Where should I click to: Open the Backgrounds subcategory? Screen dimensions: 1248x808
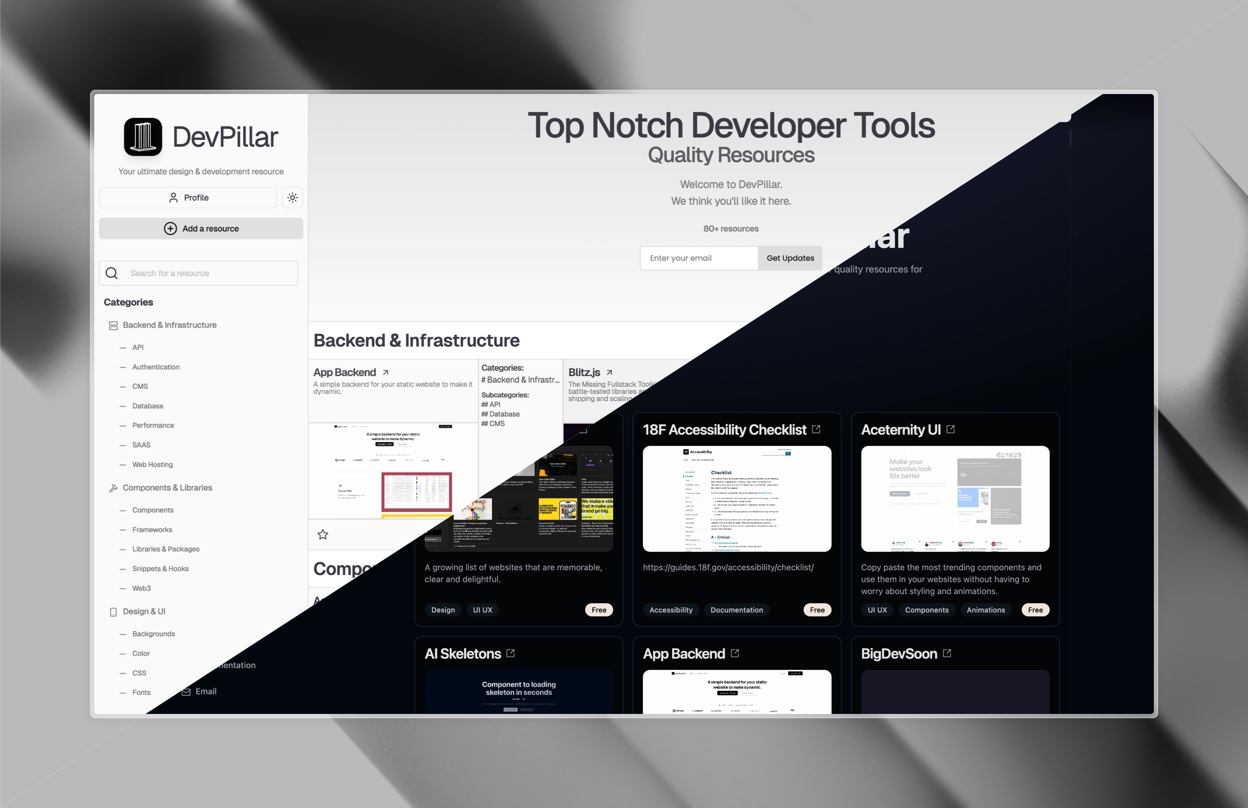pyautogui.click(x=154, y=634)
